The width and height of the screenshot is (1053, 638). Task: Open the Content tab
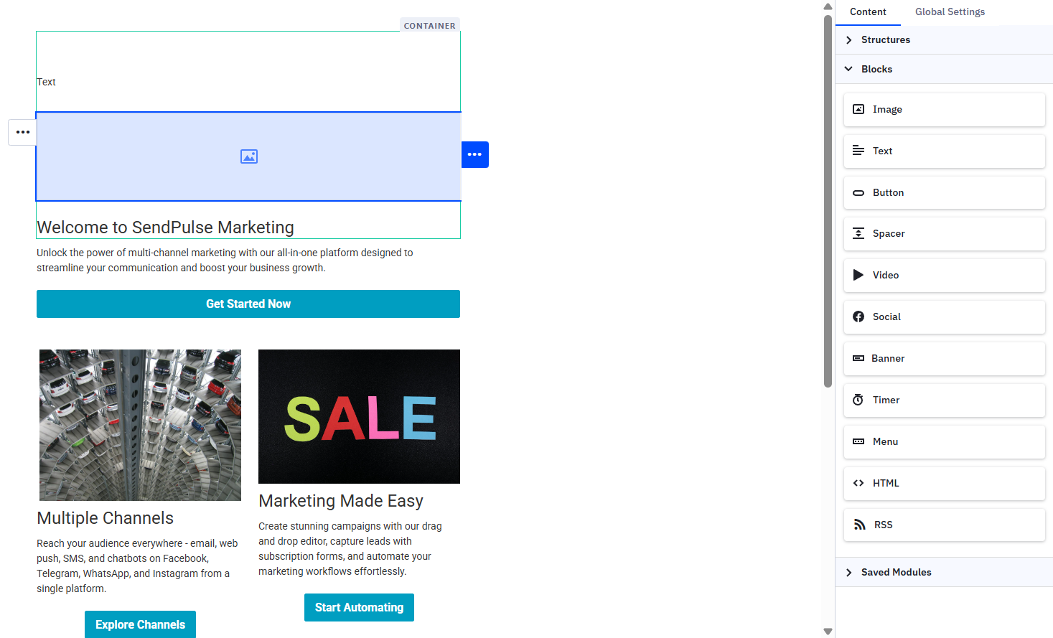coord(868,11)
